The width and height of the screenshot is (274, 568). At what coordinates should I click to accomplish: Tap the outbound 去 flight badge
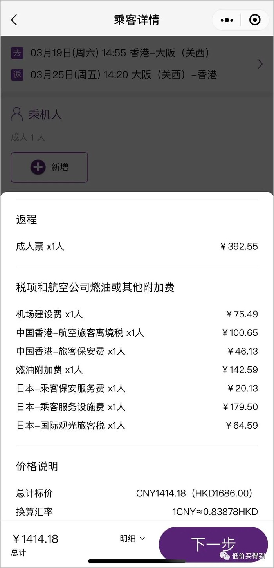(17, 53)
